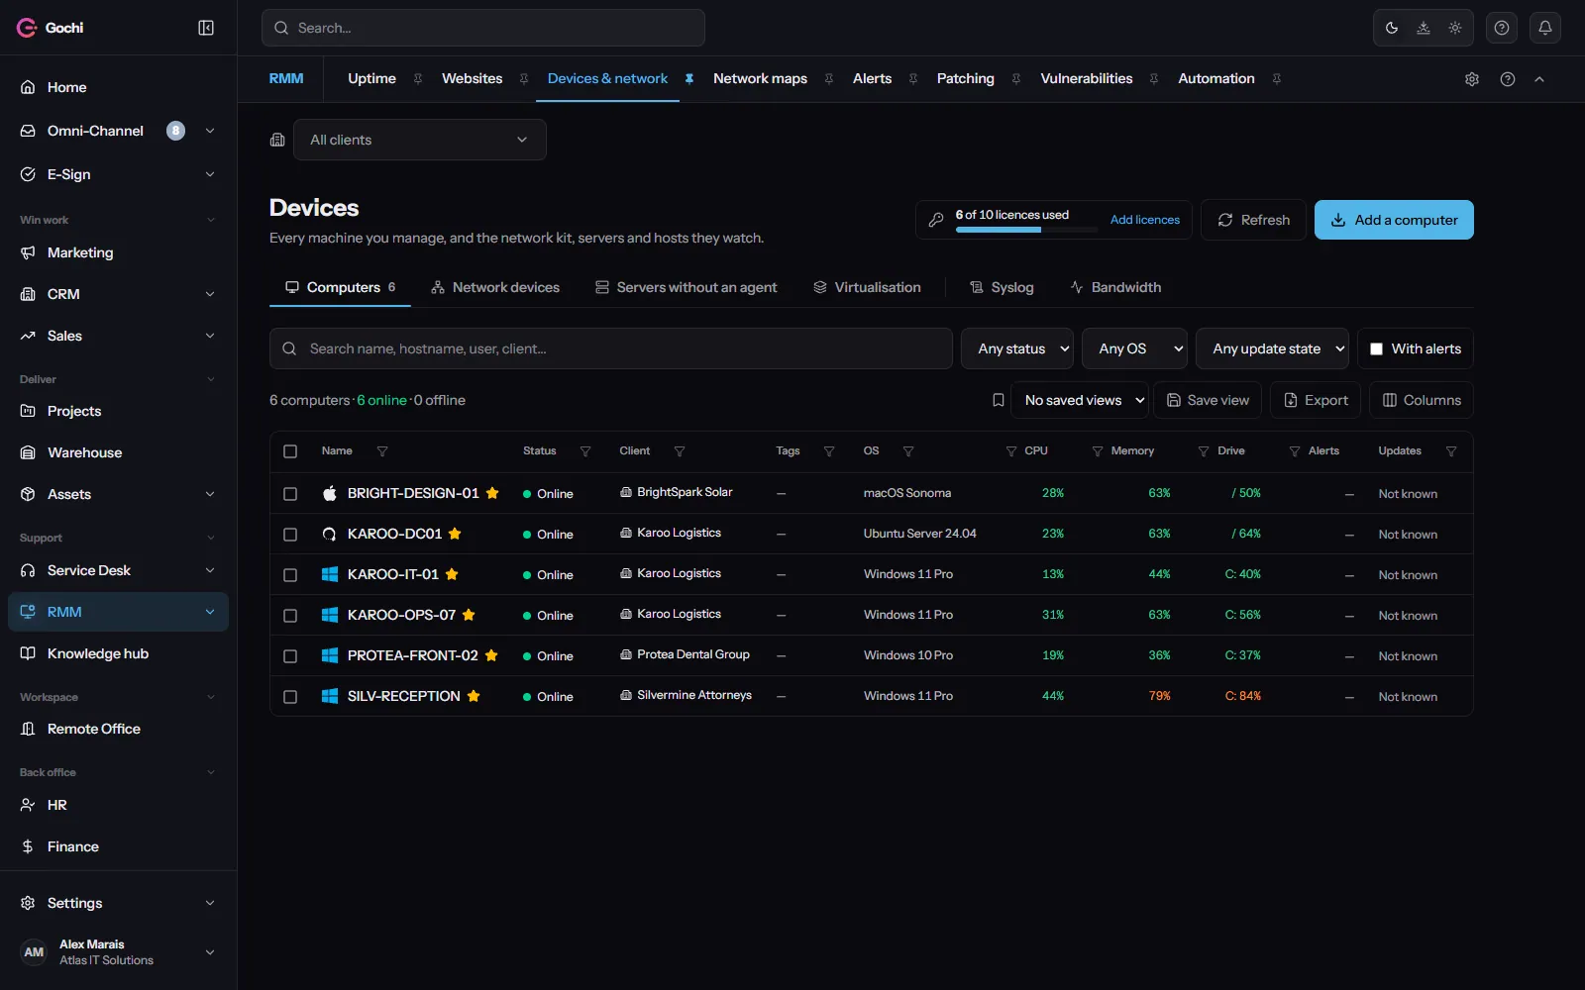
Task: Unpin the Devices & network tab
Action: coord(689,79)
